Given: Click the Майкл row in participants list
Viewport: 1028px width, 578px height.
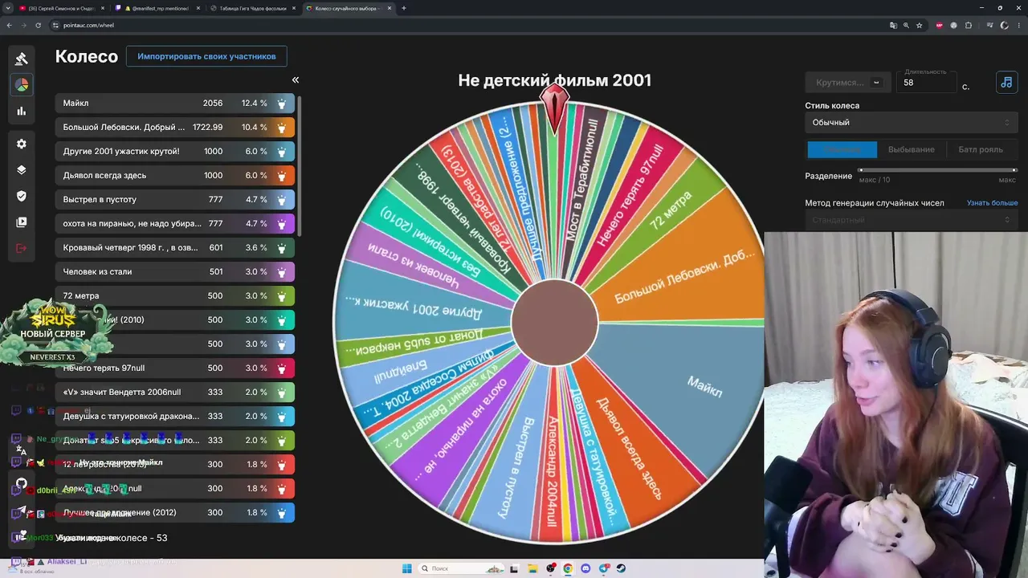Looking at the screenshot, I should click(x=175, y=103).
